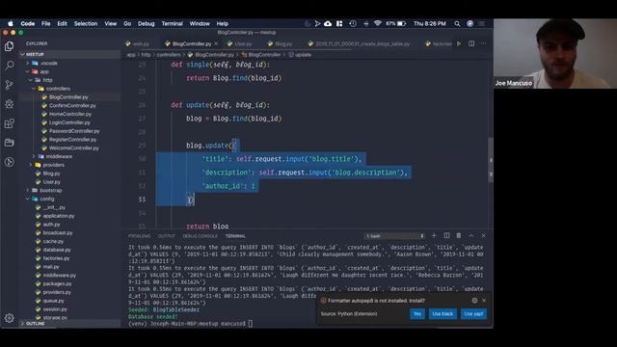The width and height of the screenshot is (617, 347).
Task: Switch to the DEBUG CONSOLE panel tab
Action: coord(200,236)
